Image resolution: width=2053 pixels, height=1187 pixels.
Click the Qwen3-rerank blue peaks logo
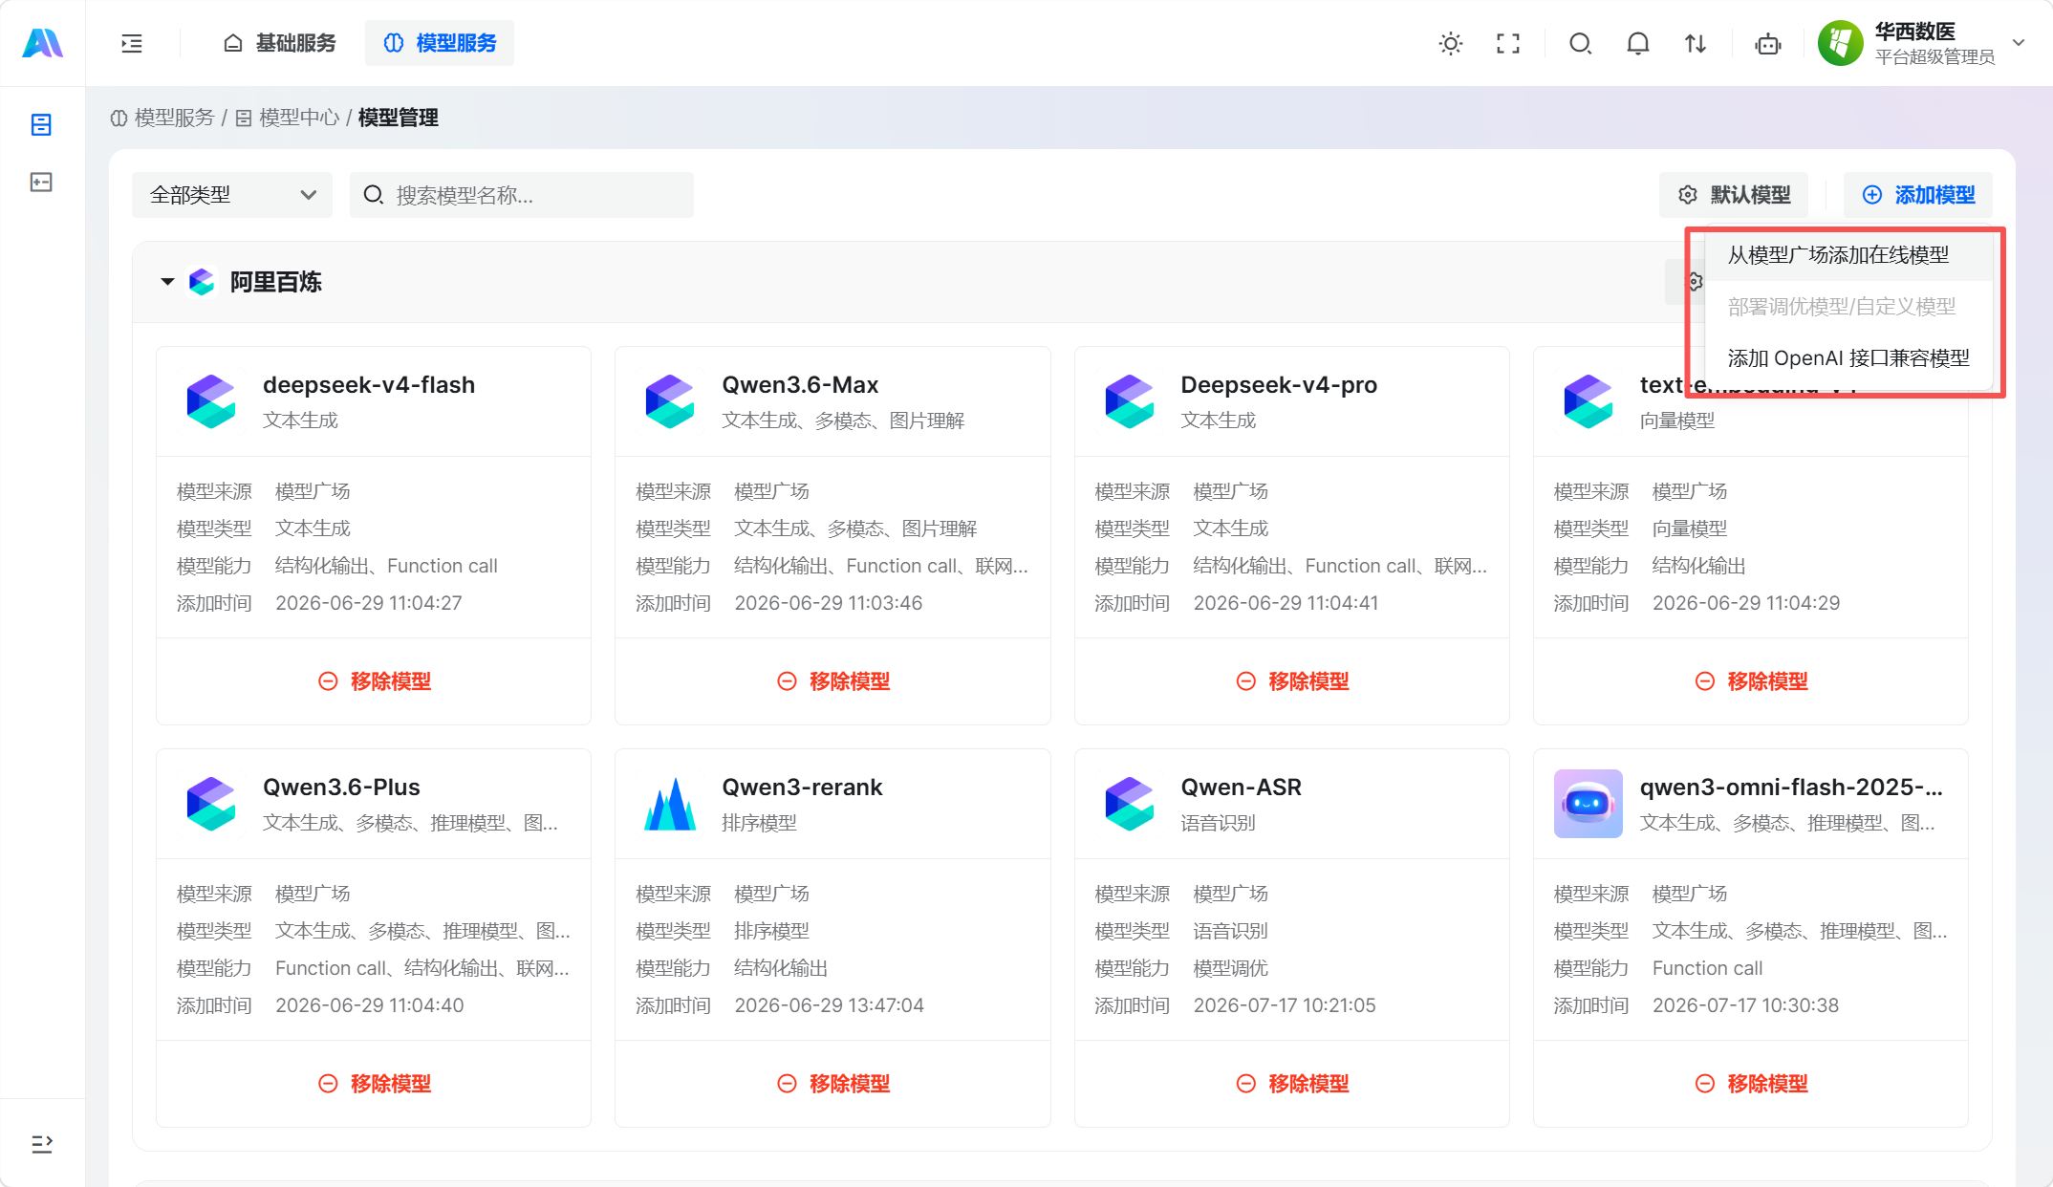670,804
